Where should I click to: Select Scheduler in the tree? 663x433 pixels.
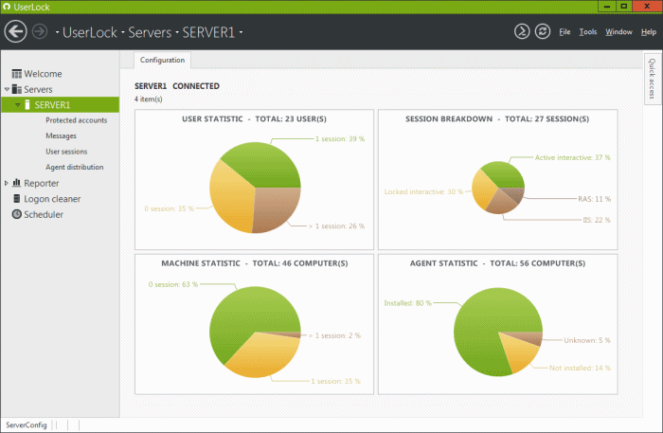[x=44, y=214]
